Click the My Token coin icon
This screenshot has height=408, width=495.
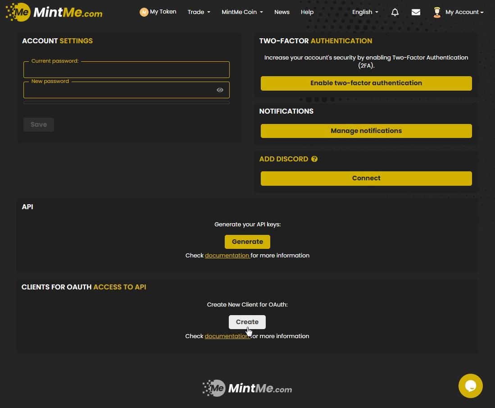coord(144,12)
